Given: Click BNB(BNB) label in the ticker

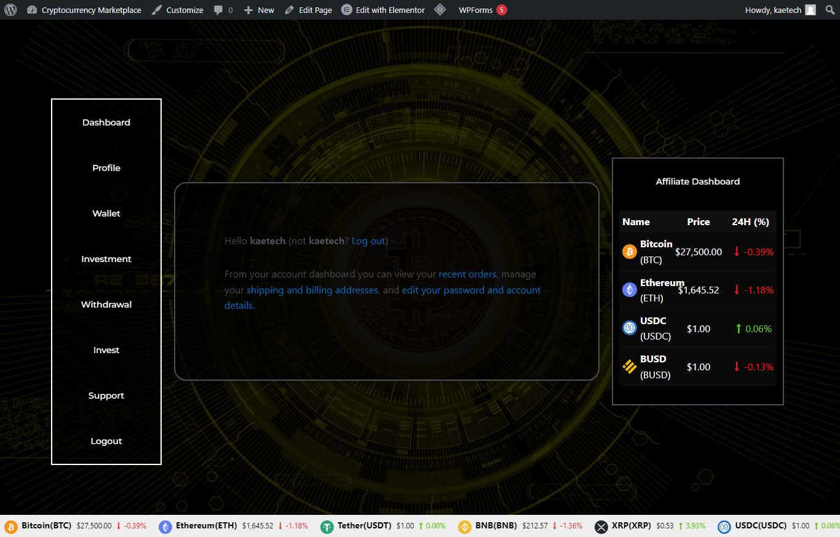Looking at the screenshot, I should 496,526.
